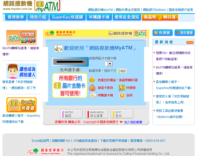Click the MAIN MENU 回主選單 button
197x156 pixels.
coord(97,114)
